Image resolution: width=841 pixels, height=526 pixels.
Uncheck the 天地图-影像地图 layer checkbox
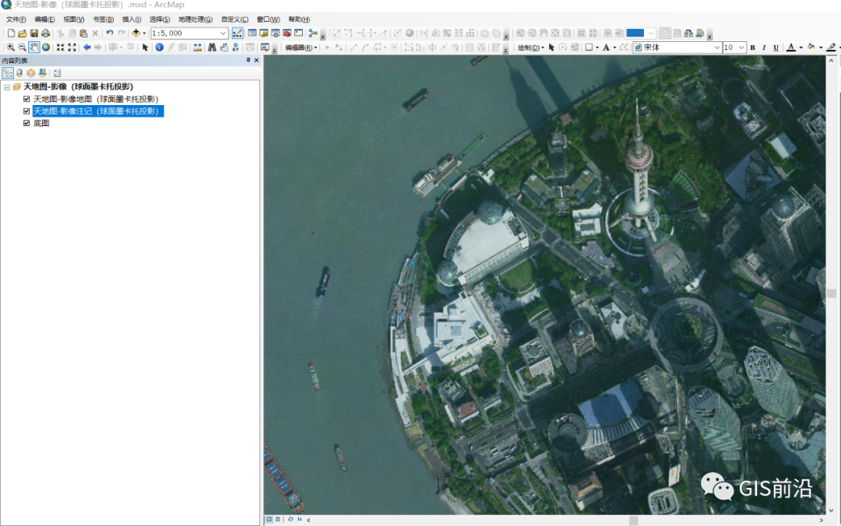(27, 100)
